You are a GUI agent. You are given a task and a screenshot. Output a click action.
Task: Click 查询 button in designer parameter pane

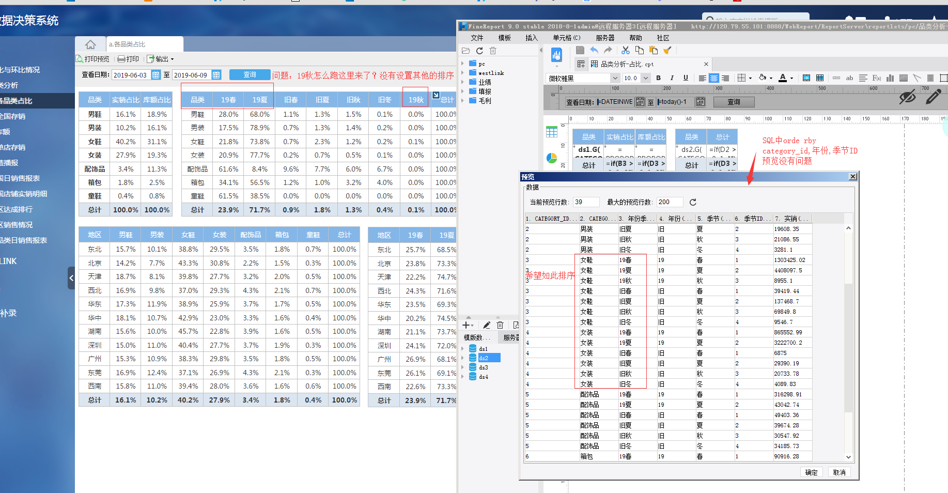click(x=734, y=102)
